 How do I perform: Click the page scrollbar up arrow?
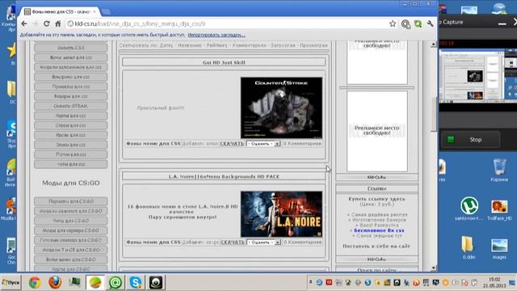pyautogui.click(x=434, y=44)
